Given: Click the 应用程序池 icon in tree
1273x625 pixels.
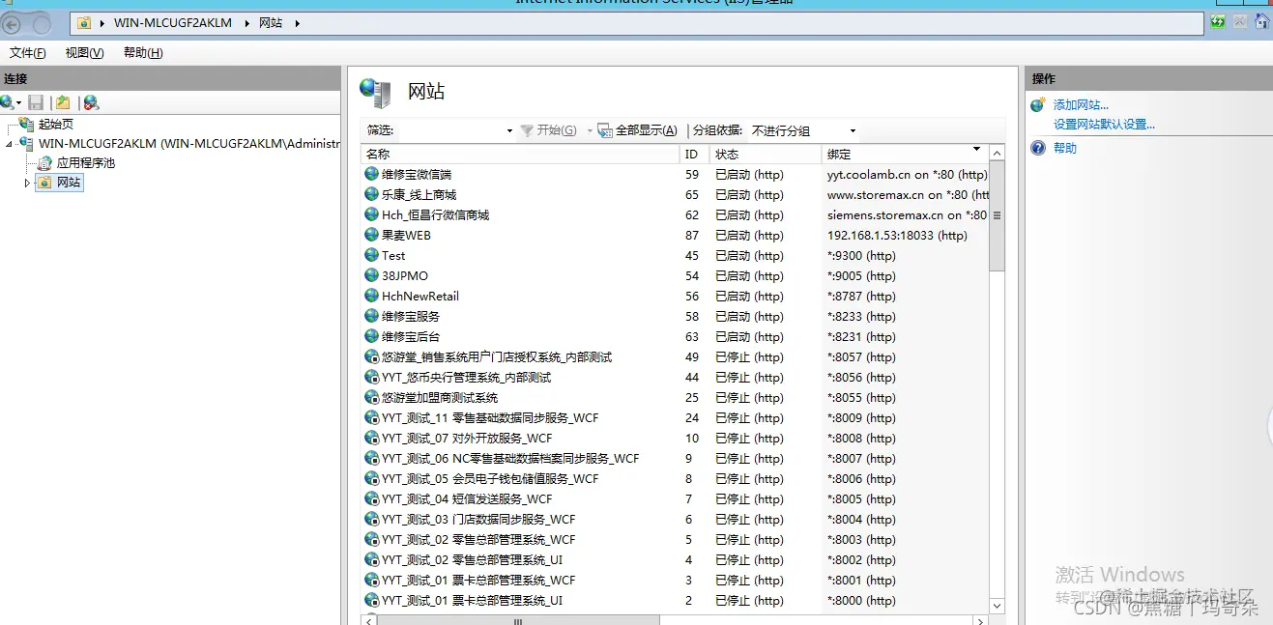Looking at the screenshot, I should (45, 163).
